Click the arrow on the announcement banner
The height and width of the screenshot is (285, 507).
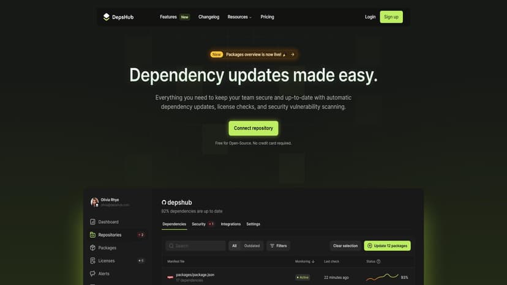(x=293, y=54)
